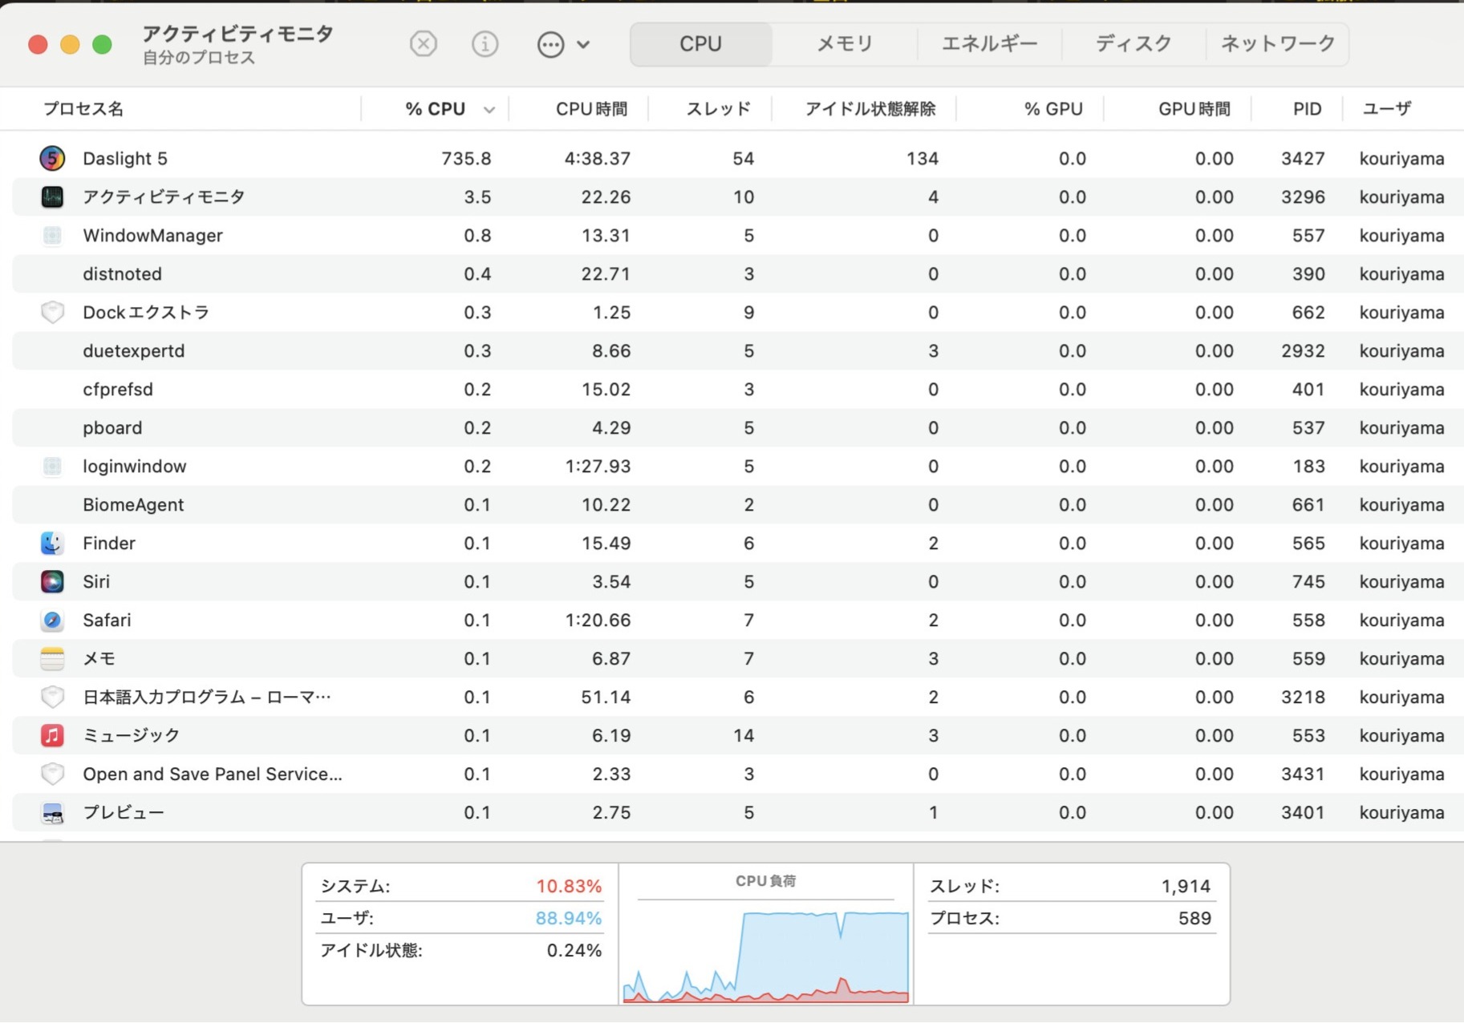Switch to the エネルギー tab

(989, 43)
